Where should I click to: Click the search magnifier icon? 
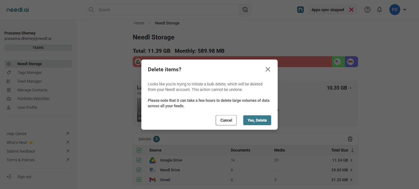pyautogui.click(x=91, y=10)
